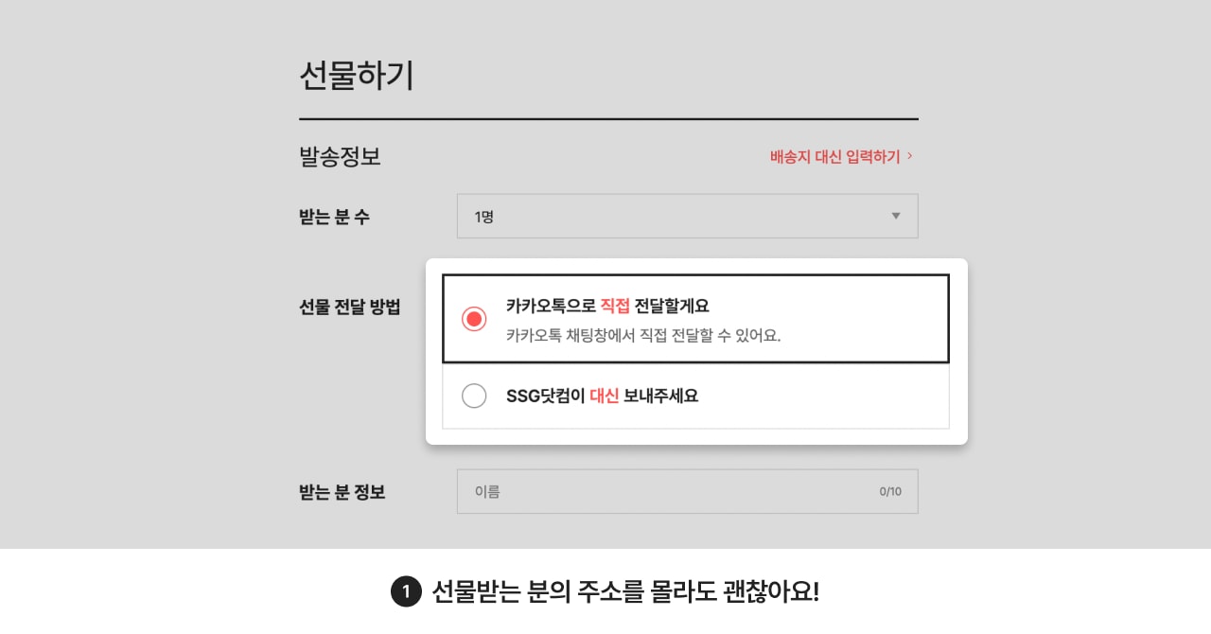Click the chevron next to 배송지 대신 입력하기
The image size is (1211, 634).
(908, 157)
